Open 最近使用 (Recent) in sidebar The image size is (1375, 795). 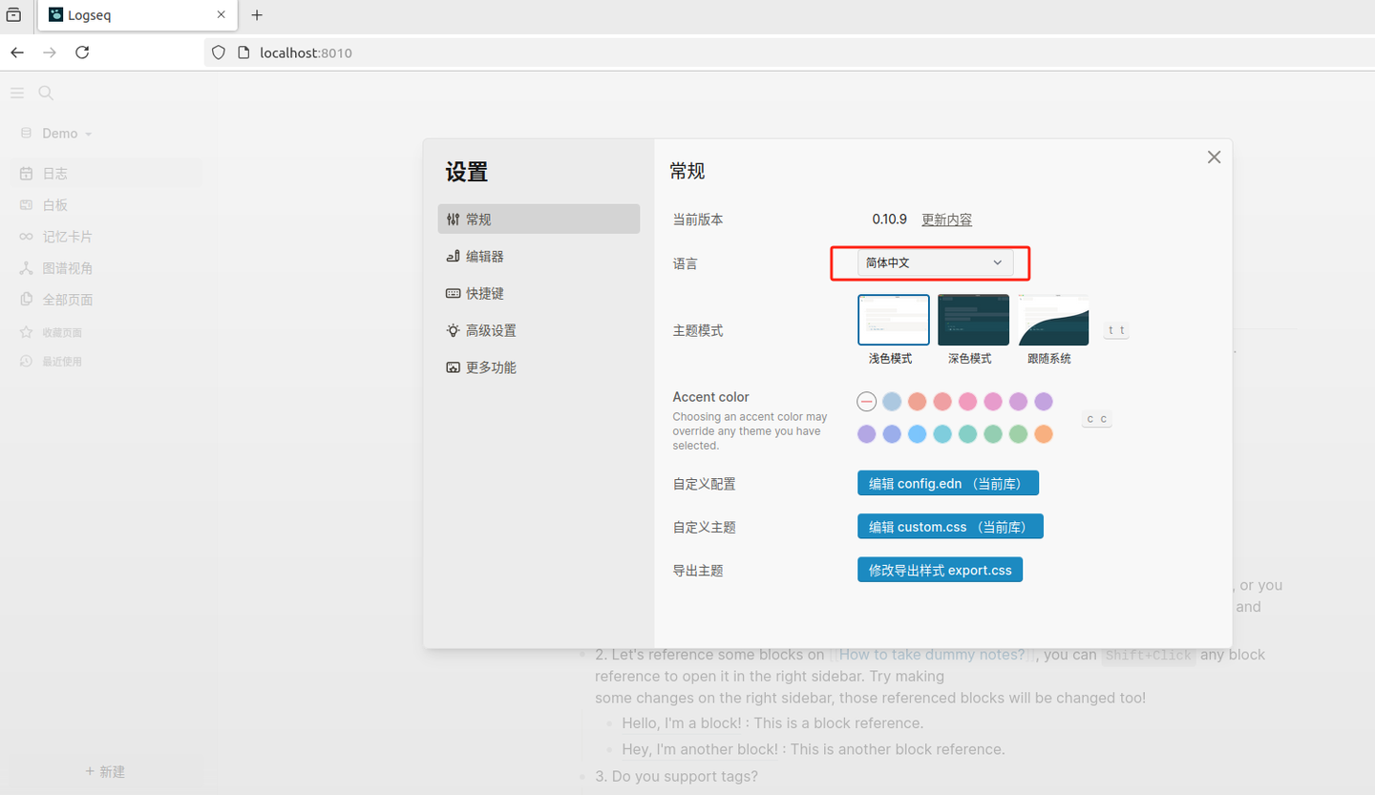coord(62,361)
